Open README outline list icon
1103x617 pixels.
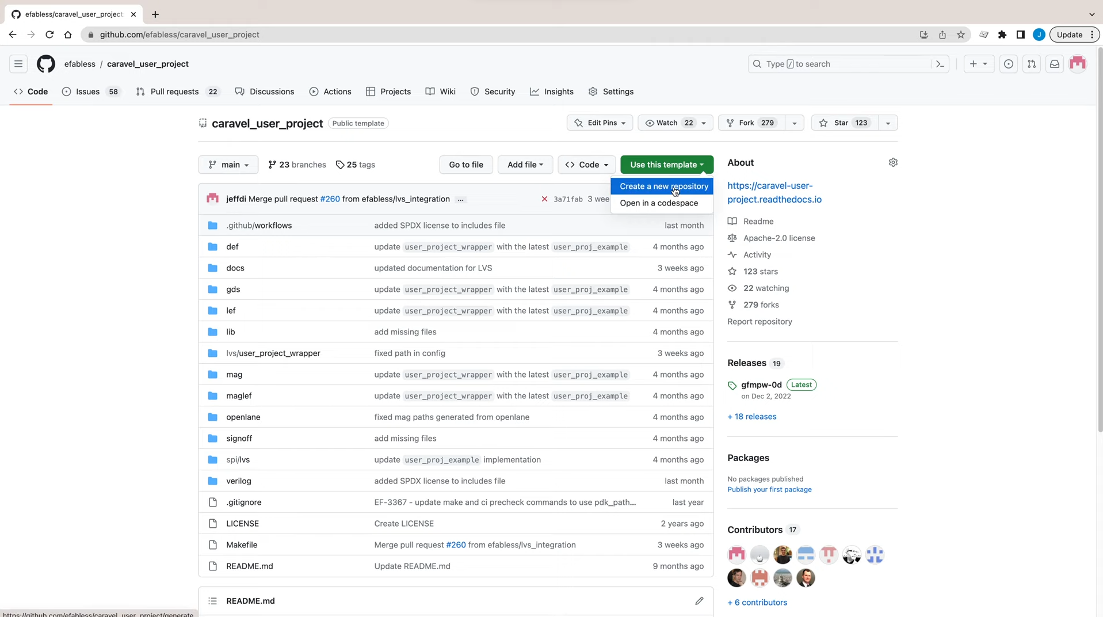pyautogui.click(x=212, y=601)
